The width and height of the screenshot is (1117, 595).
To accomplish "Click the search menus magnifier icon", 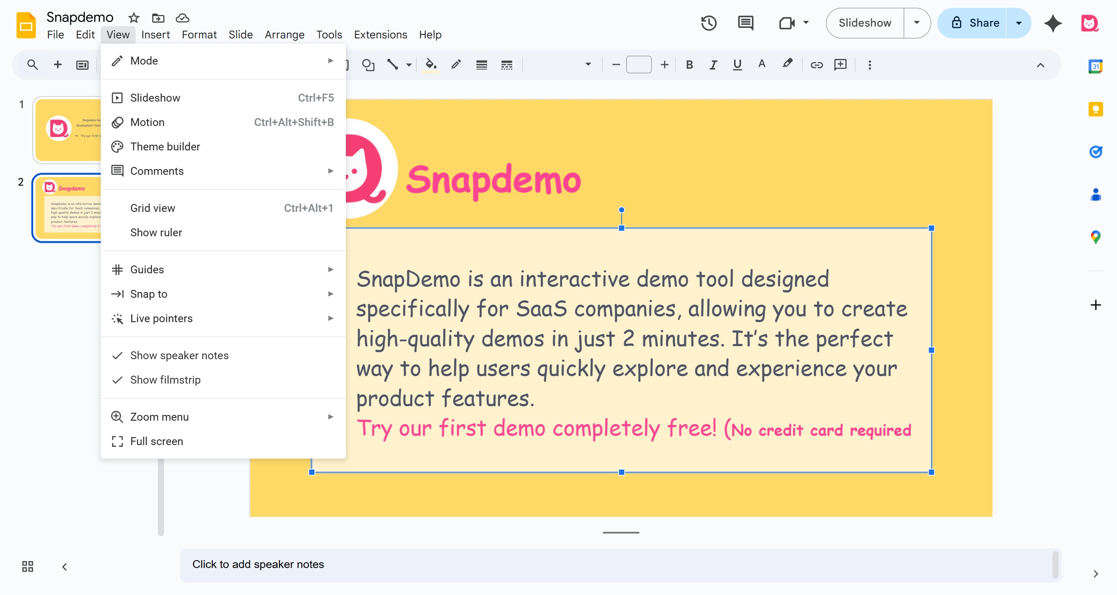I will [x=32, y=65].
